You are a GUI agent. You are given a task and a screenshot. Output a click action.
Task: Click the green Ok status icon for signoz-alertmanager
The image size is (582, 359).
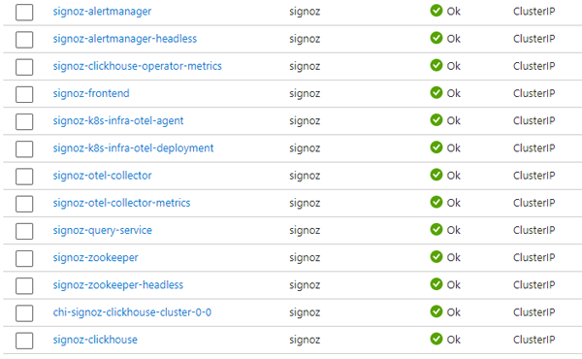coord(436,11)
